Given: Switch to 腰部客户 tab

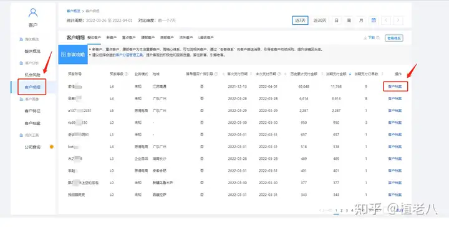Looking at the screenshot, I should 148,38.
